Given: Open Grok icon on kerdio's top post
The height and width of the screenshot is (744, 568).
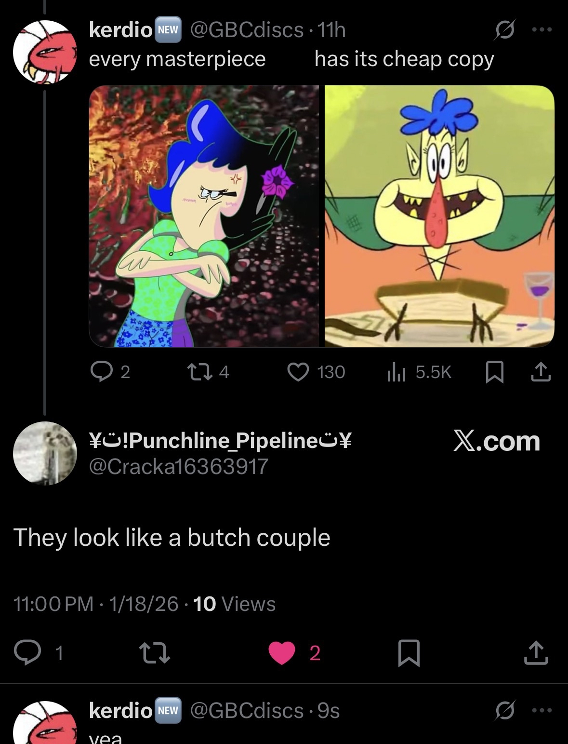Looking at the screenshot, I should click(x=504, y=30).
